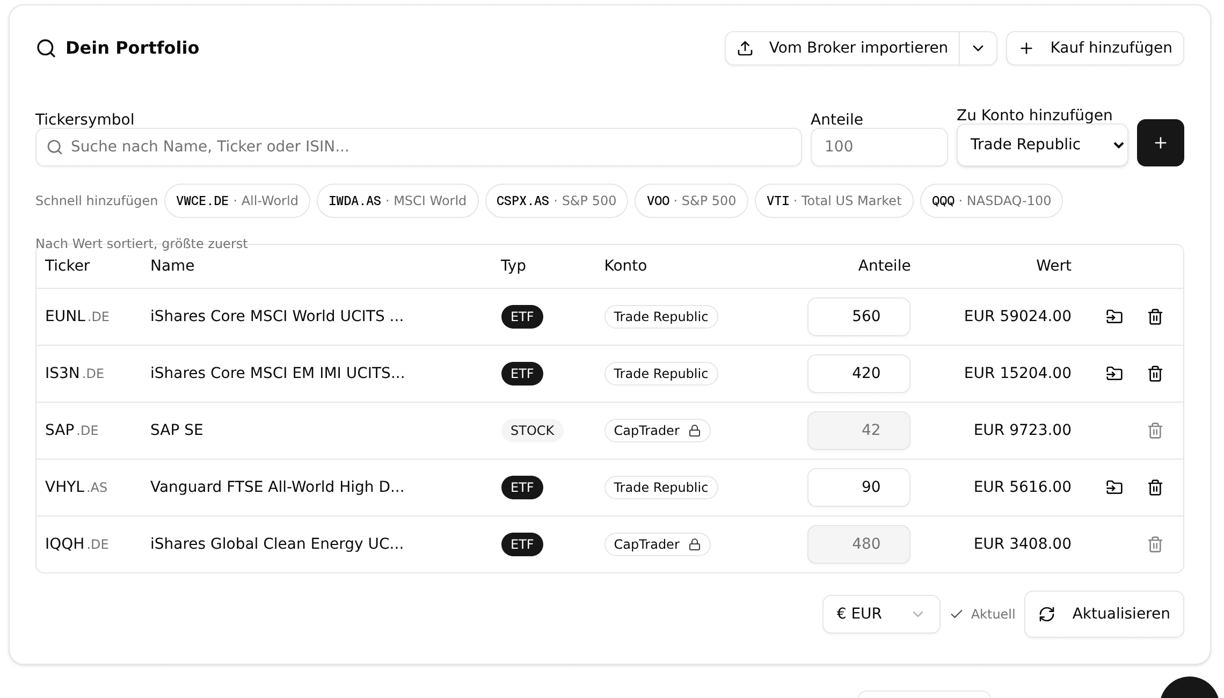Click the locked IQQH.DE shares field 480
Viewport: 1224px width, 698px height.
(859, 544)
